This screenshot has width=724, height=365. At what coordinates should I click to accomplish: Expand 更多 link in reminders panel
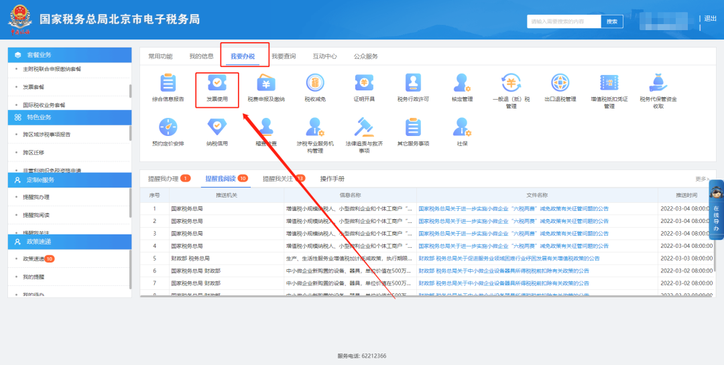click(x=702, y=179)
